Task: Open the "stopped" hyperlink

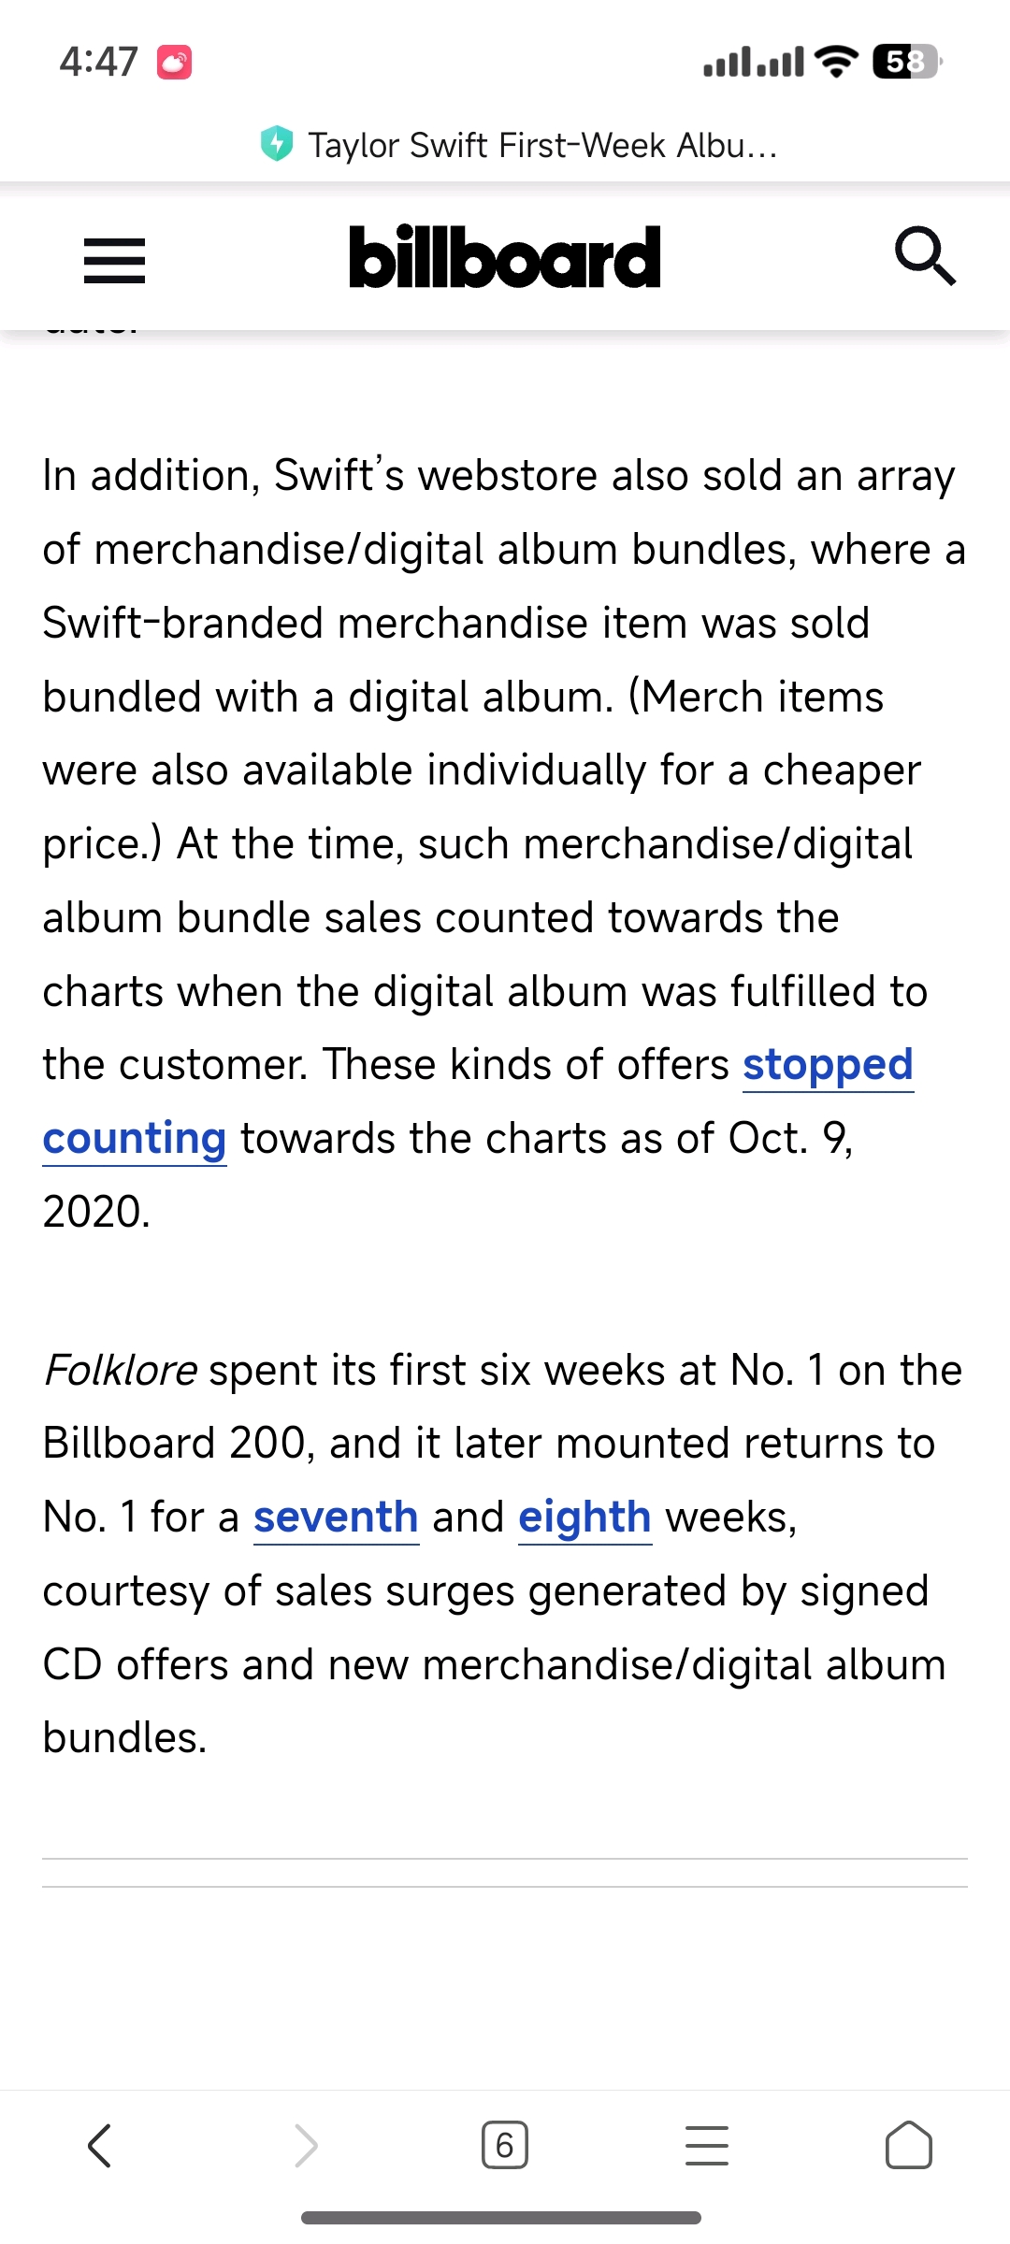Action: tap(828, 1065)
